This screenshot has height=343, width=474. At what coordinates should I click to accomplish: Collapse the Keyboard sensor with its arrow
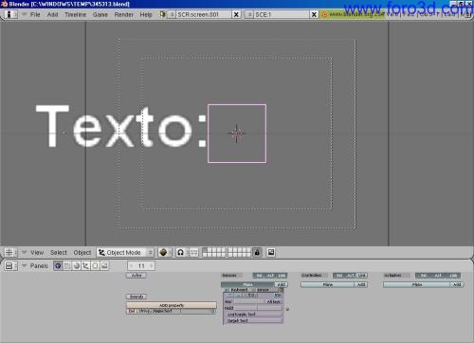pos(227,290)
